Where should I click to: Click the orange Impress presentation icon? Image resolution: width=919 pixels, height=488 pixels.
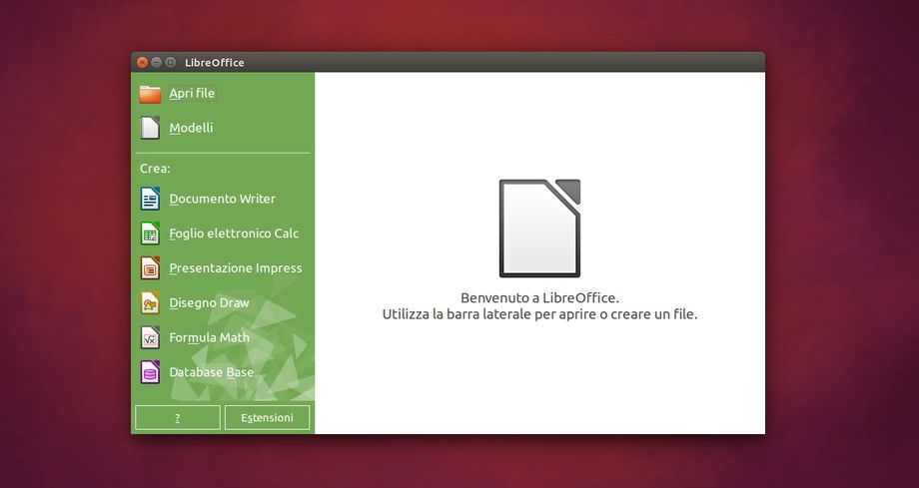point(150,268)
